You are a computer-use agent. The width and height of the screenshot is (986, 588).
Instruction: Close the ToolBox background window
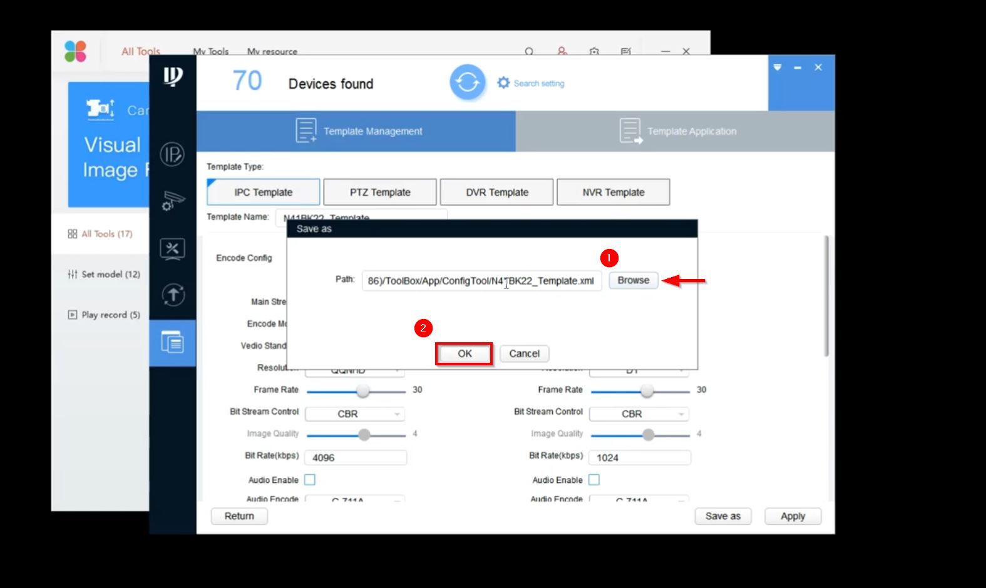[686, 51]
